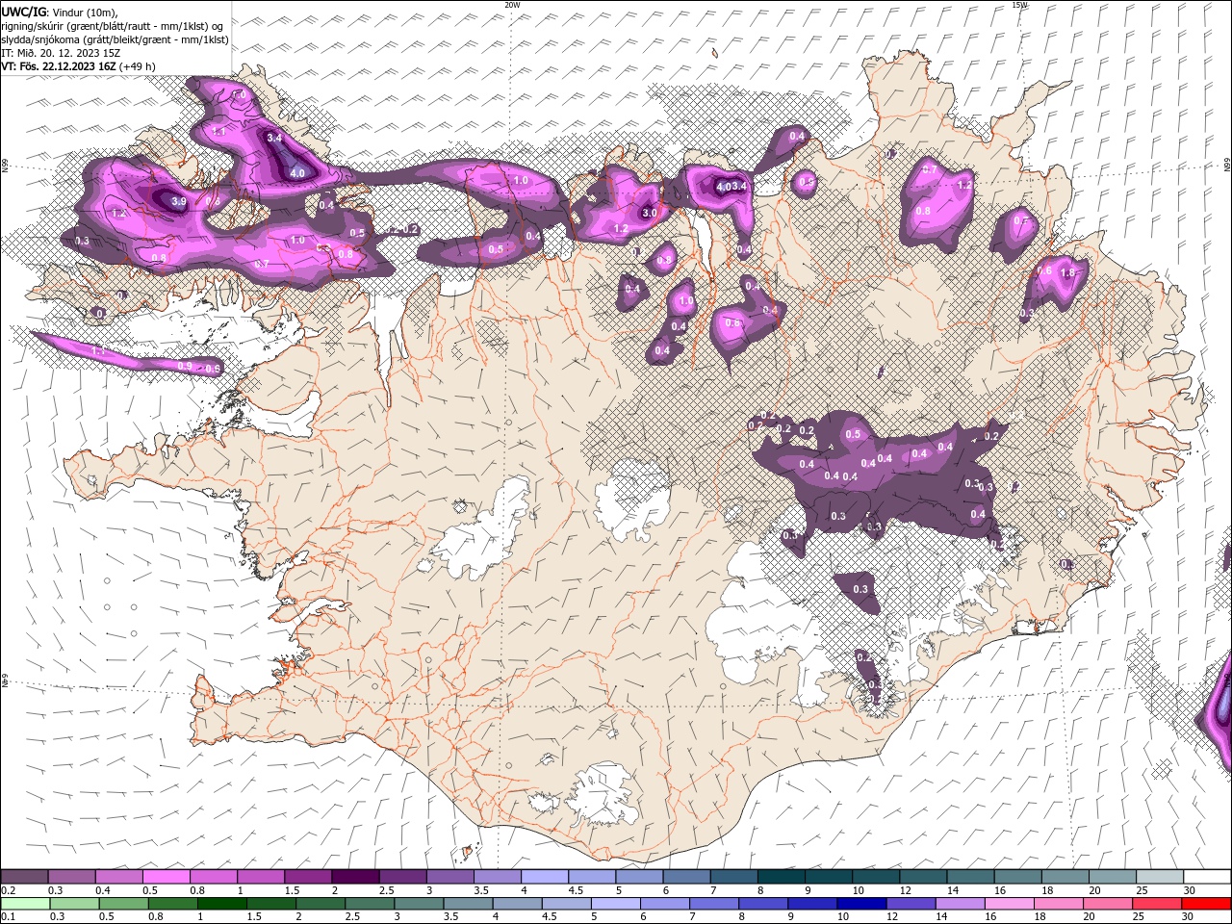1232x924 pixels.
Task: Click the upper legend swatch starting at 0.2
Action: 24,877
